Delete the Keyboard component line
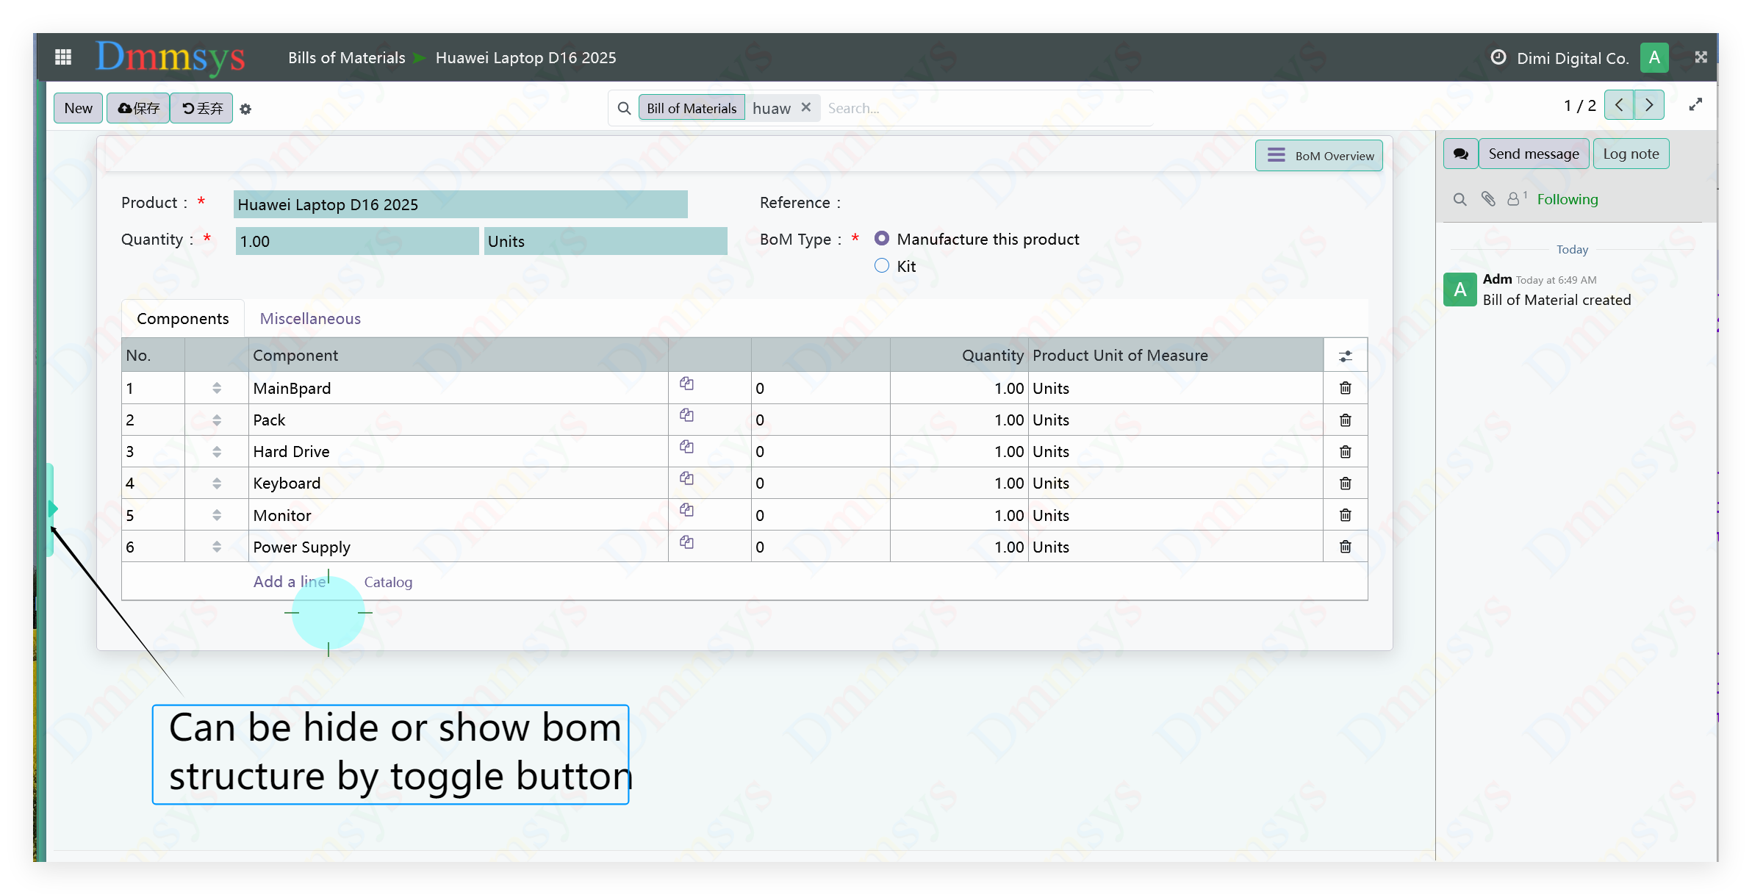Viewport: 1752px width, 895px height. (x=1345, y=483)
